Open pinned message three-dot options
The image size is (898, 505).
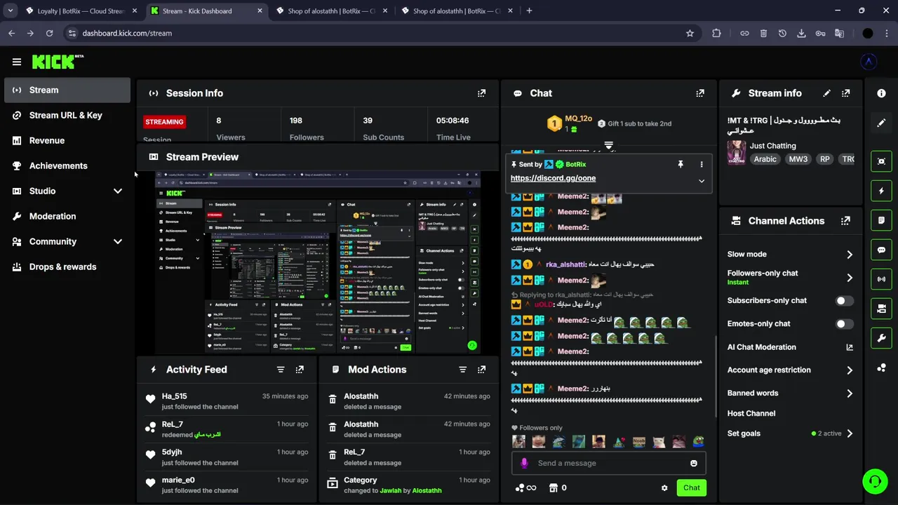click(701, 164)
